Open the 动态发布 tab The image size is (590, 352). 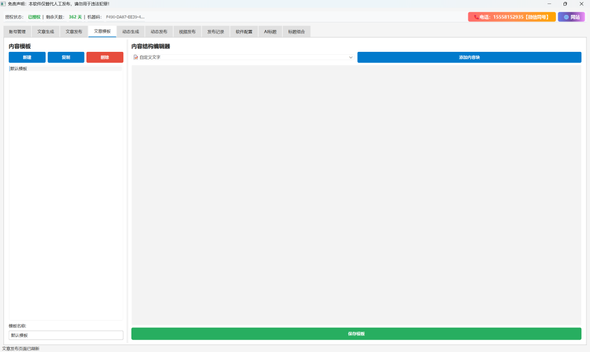(x=159, y=32)
